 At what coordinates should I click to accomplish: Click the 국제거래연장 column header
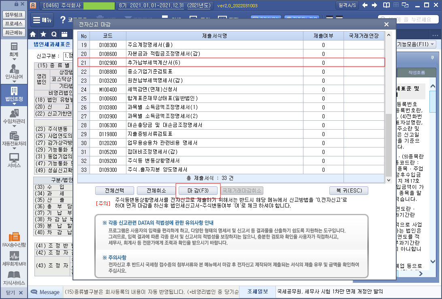364,36
